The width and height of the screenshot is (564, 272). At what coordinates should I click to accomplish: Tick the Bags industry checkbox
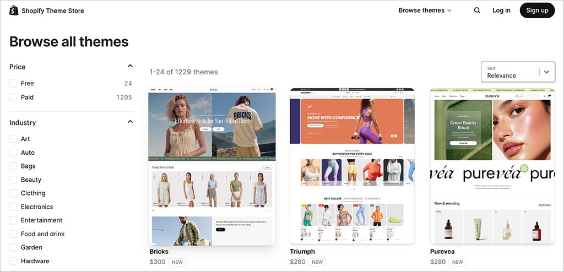[13, 166]
